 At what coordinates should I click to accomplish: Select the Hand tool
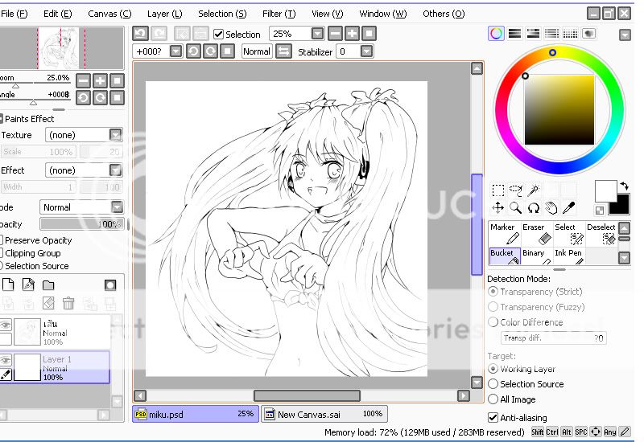point(551,208)
